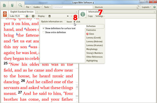Select Definition in the settings list
The height and width of the screenshot is (103, 157).
(x=95, y=26)
